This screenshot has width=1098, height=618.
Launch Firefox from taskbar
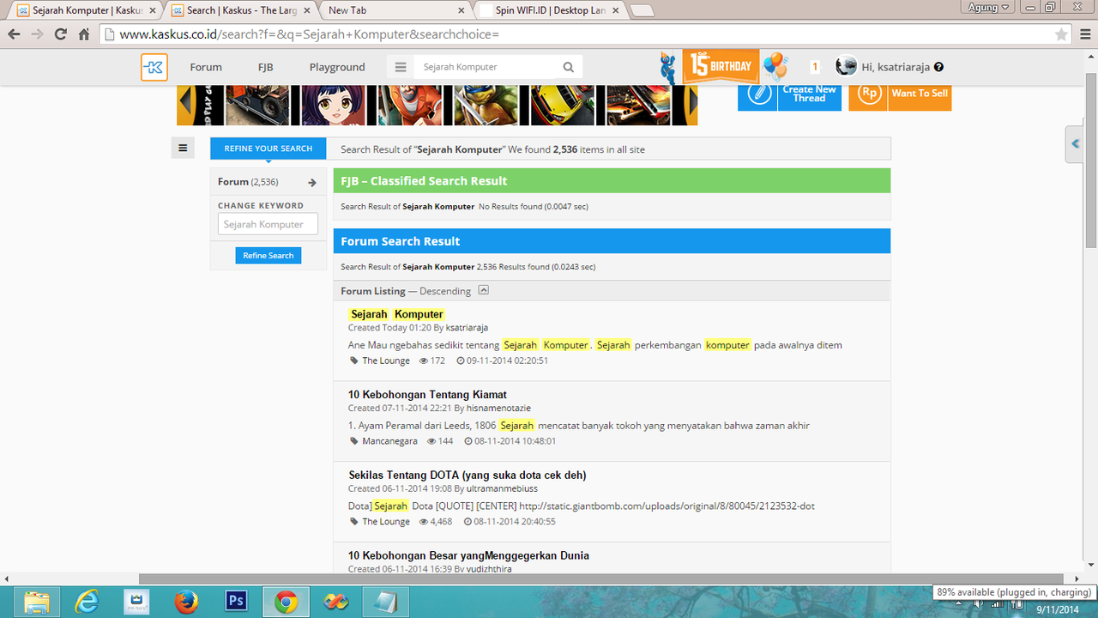[186, 602]
